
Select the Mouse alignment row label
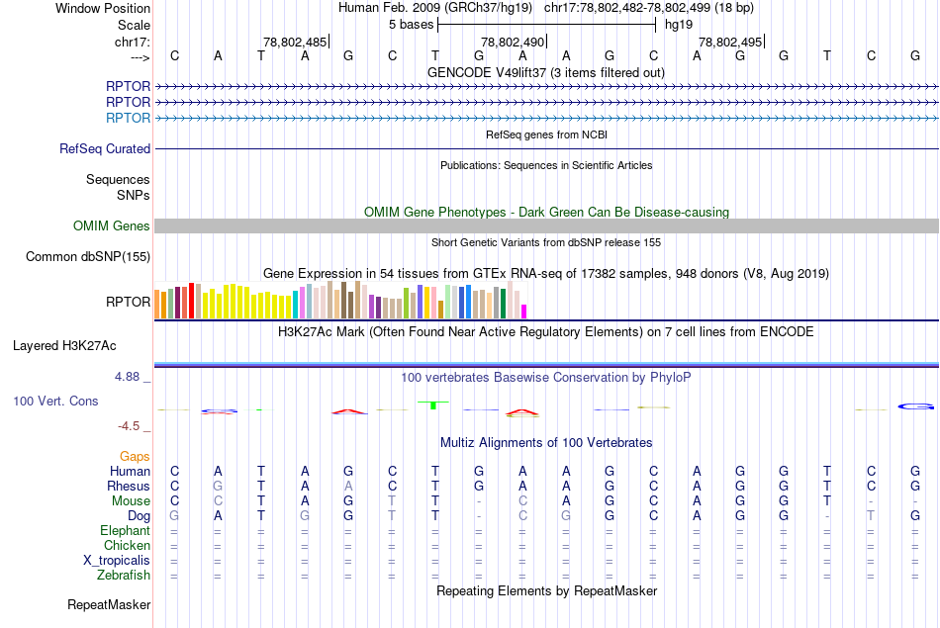tap(131, 501)
